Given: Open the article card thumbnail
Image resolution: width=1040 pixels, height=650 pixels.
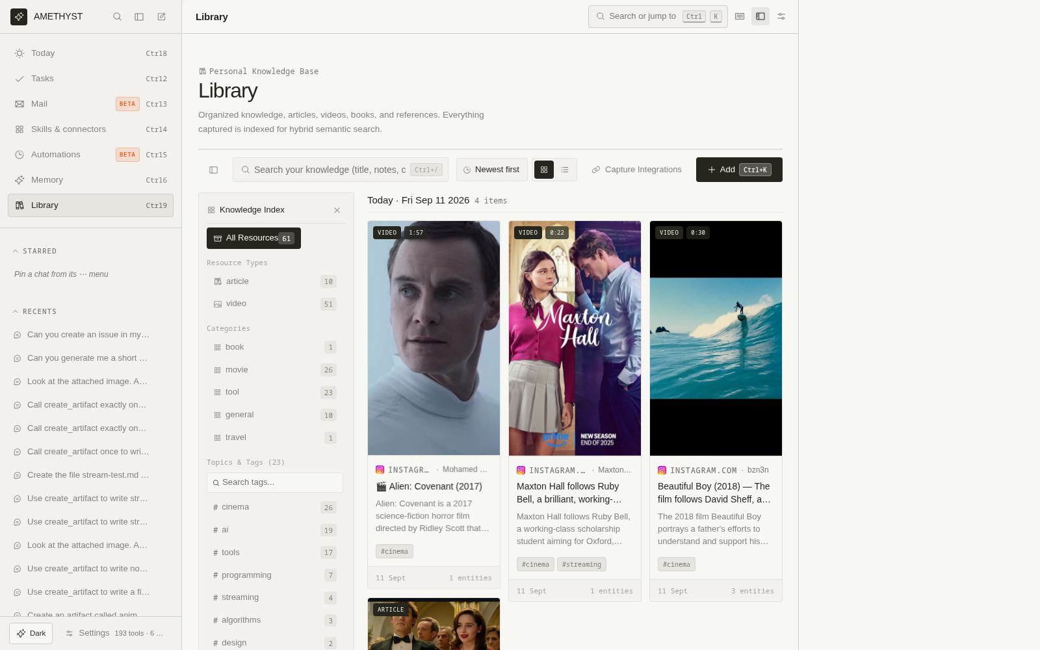Looking at the screenshot, I should (x=434, y=624).
